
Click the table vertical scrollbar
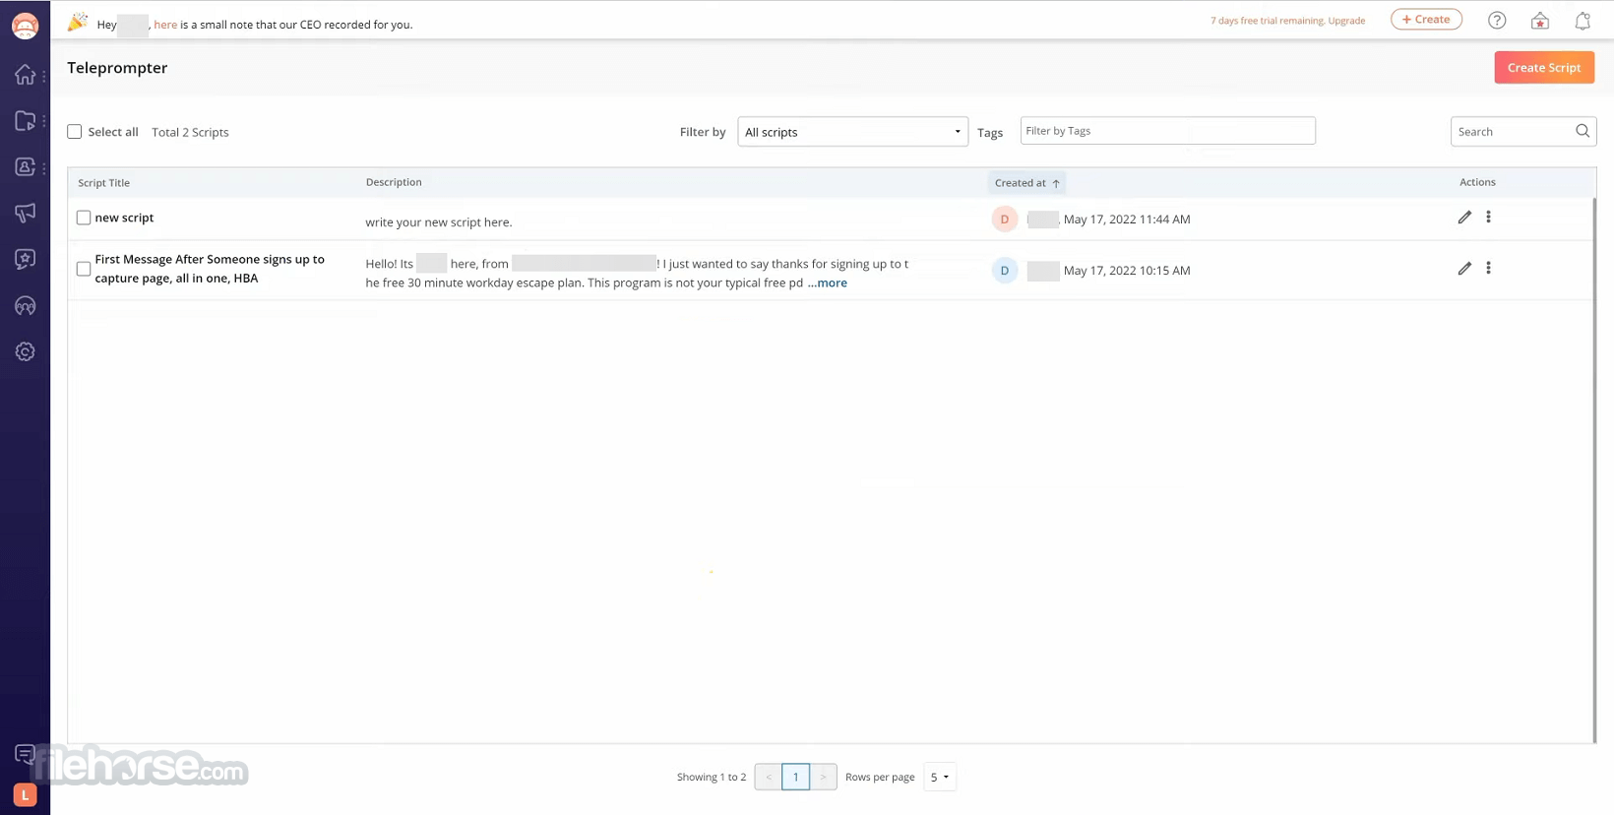point(1594,470)
